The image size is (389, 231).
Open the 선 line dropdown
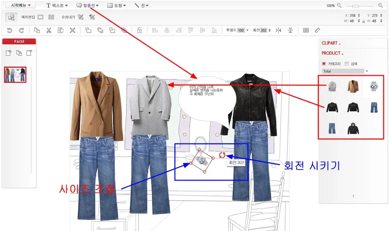pyautogui.click(x=141, y=5)
